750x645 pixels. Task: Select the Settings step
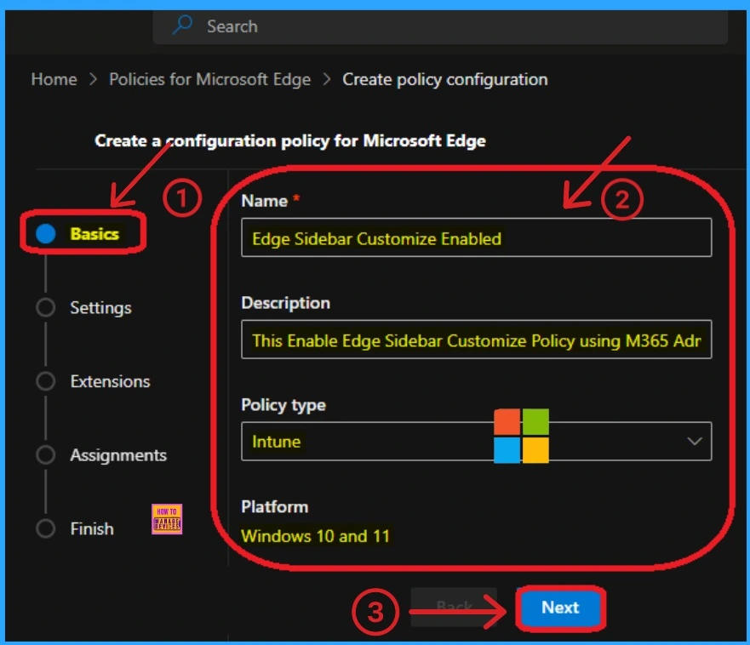click(x=100, y=308)
